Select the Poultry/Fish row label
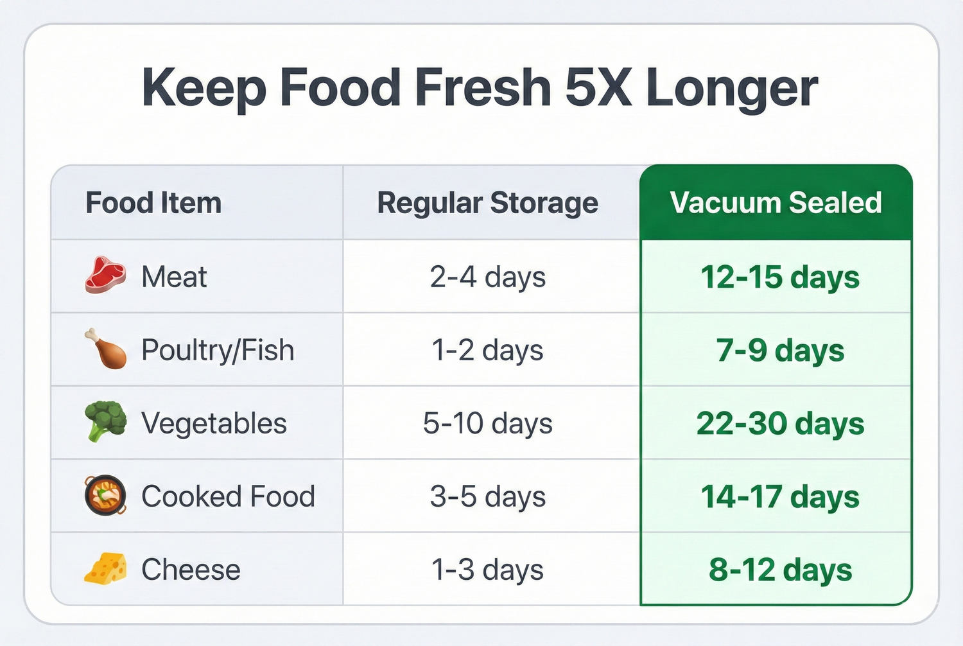Viewport: 963px width, 646px height. click(218, 351)
